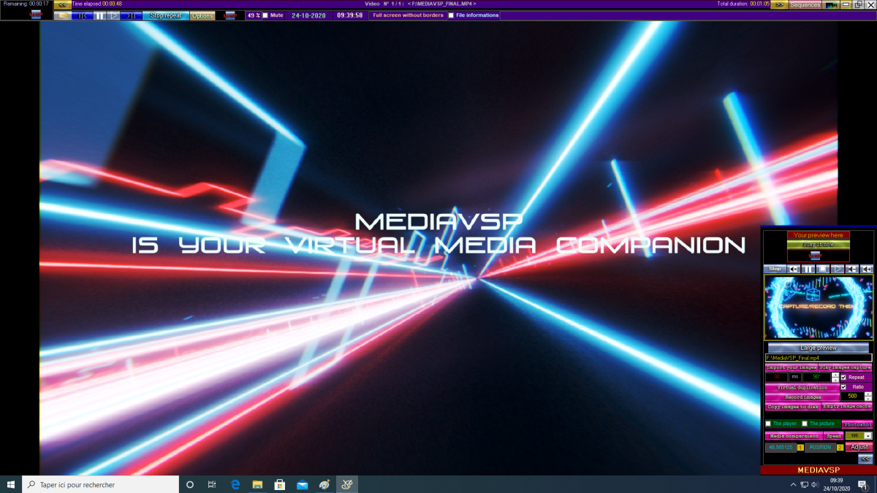
Task: Uncheck the Repeat checkbox
Action: point(843,377)
